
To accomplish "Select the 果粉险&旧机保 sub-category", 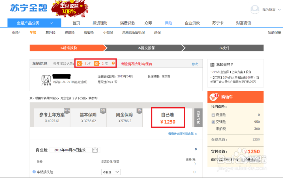I will (x=134, y=32).
